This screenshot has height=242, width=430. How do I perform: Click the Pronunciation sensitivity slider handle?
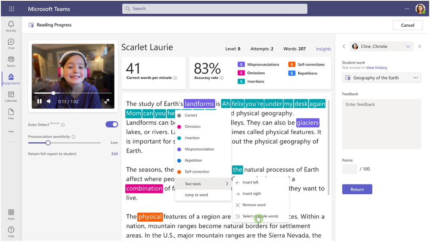48,143
